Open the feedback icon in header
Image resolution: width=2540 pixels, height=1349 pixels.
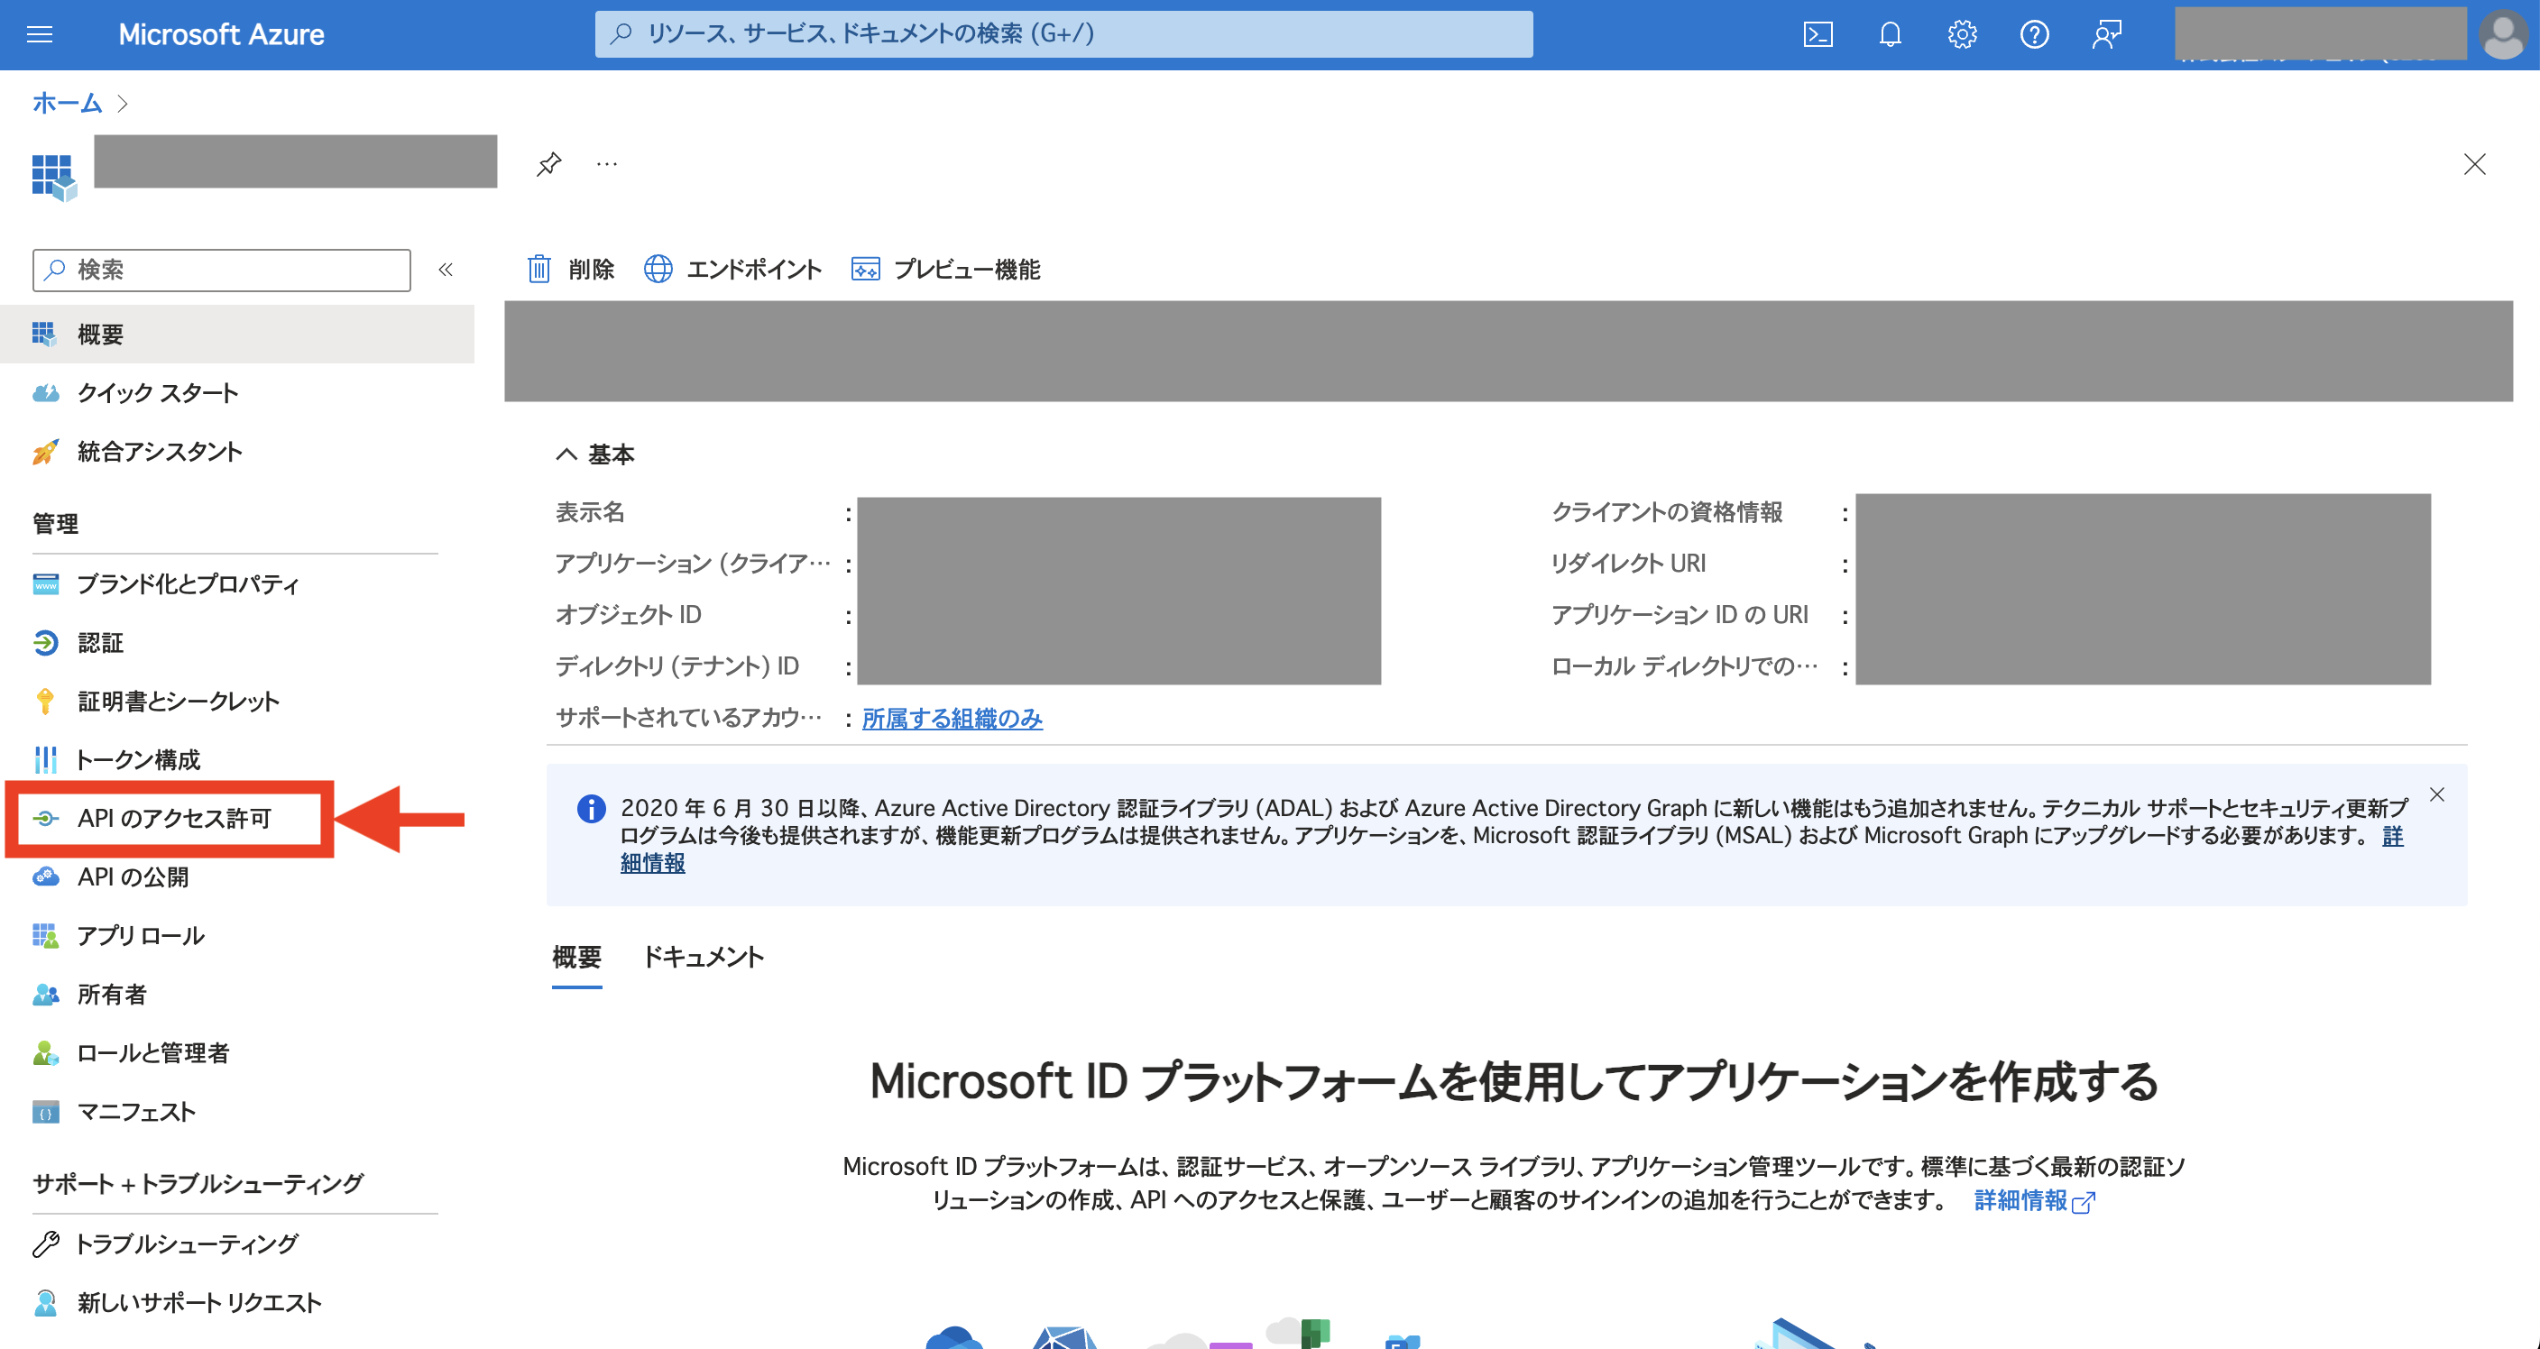point(2106,34)
